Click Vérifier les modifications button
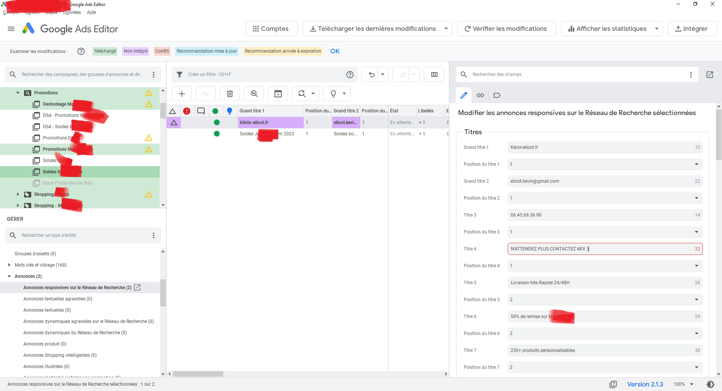The width and height of the screenshot is (722, 391). 506,29
